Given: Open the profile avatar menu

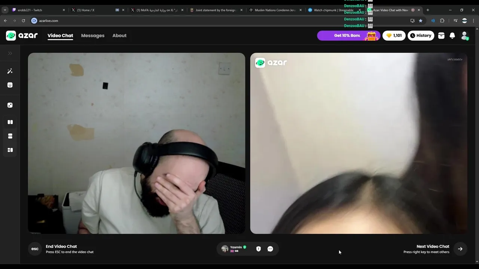Looking at the screenshot, I should pyautogui.click(x=464, y=35).
